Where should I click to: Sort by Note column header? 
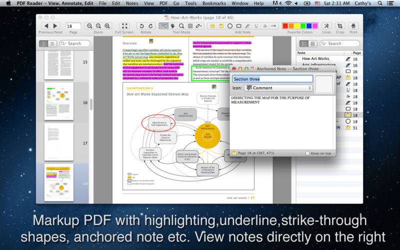click(x=320, y=53)
